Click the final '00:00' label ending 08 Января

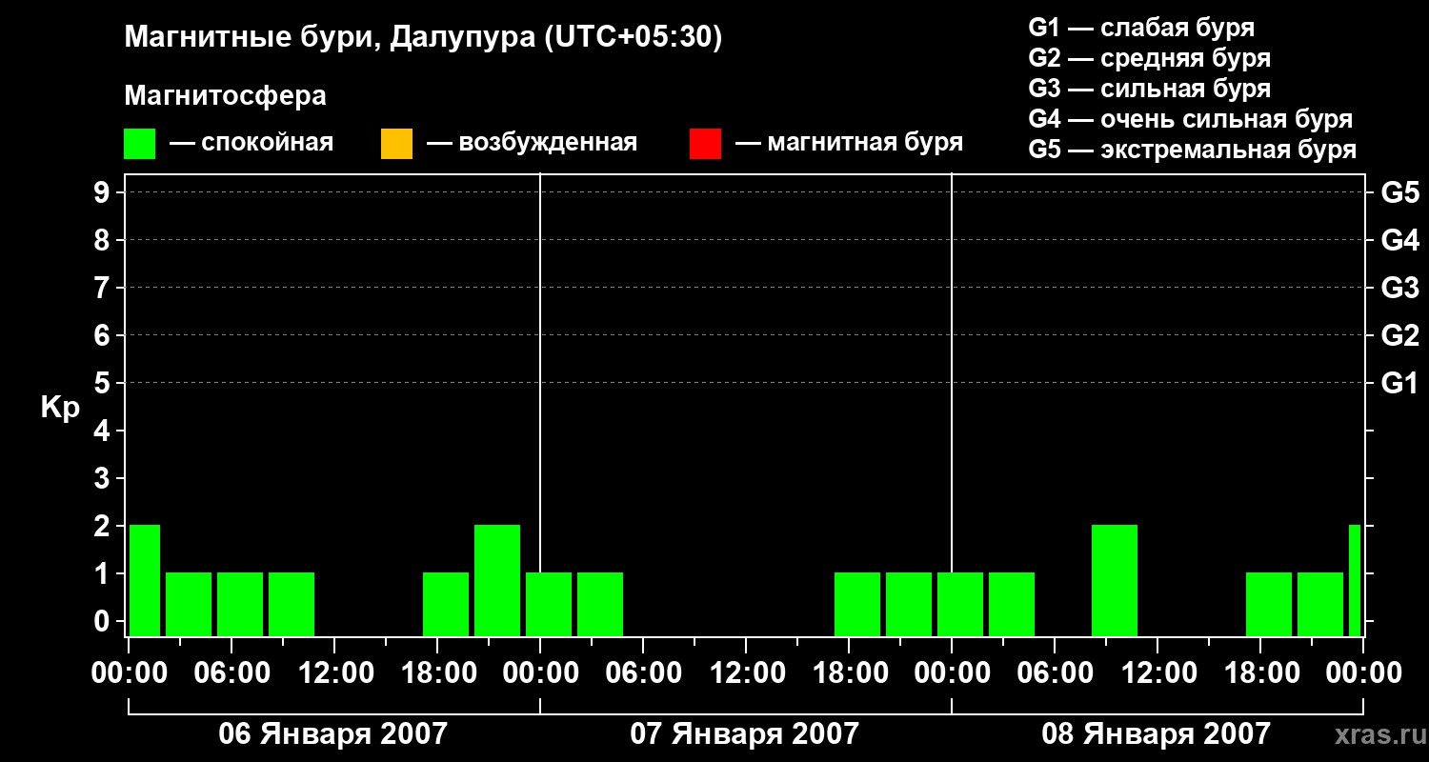(x=1363, y=673)
